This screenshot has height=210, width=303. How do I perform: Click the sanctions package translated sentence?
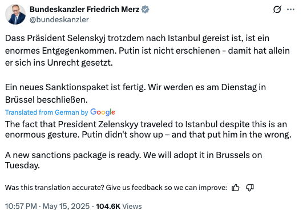pyautogui.click(x=134, y=160)
